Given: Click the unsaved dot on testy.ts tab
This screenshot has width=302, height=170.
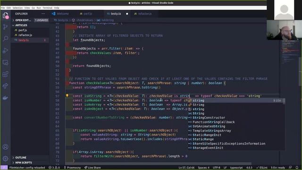Looking at the screenshot, I should click(x=127, y=14).
